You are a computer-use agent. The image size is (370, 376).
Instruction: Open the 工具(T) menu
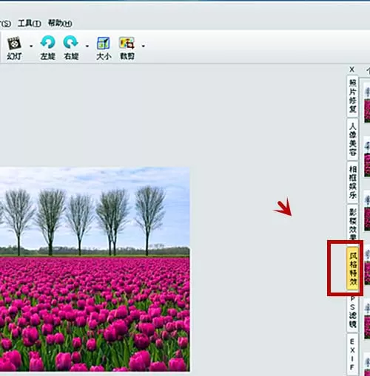(30, 24)
